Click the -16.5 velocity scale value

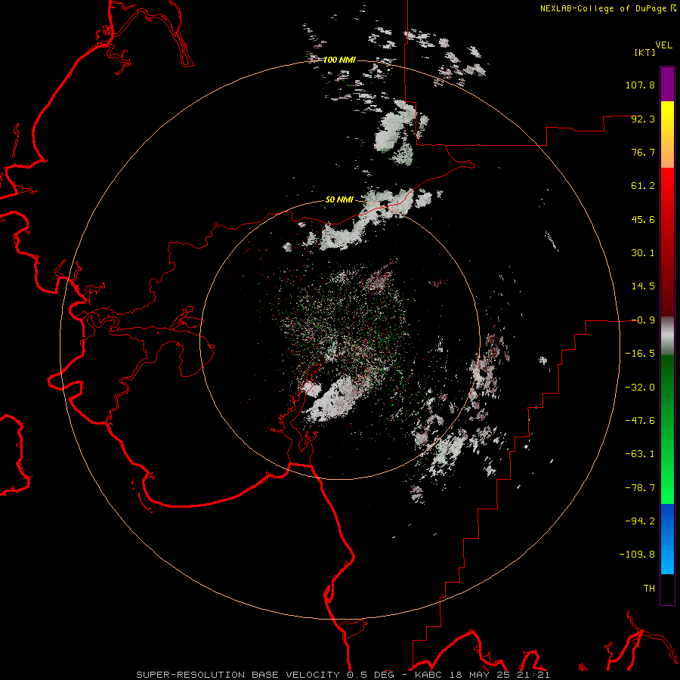tap(640, 354)
